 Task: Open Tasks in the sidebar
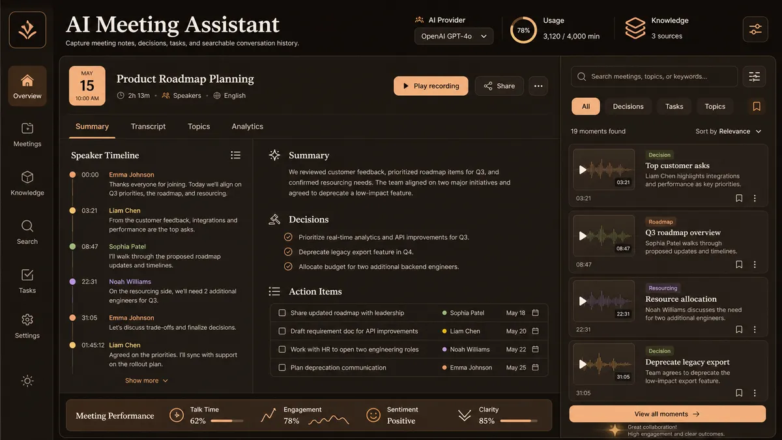[x=27, y=281]
